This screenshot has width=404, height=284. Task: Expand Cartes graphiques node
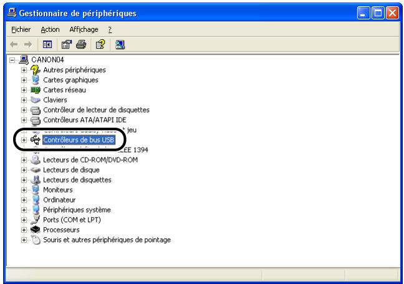point(24,80)
